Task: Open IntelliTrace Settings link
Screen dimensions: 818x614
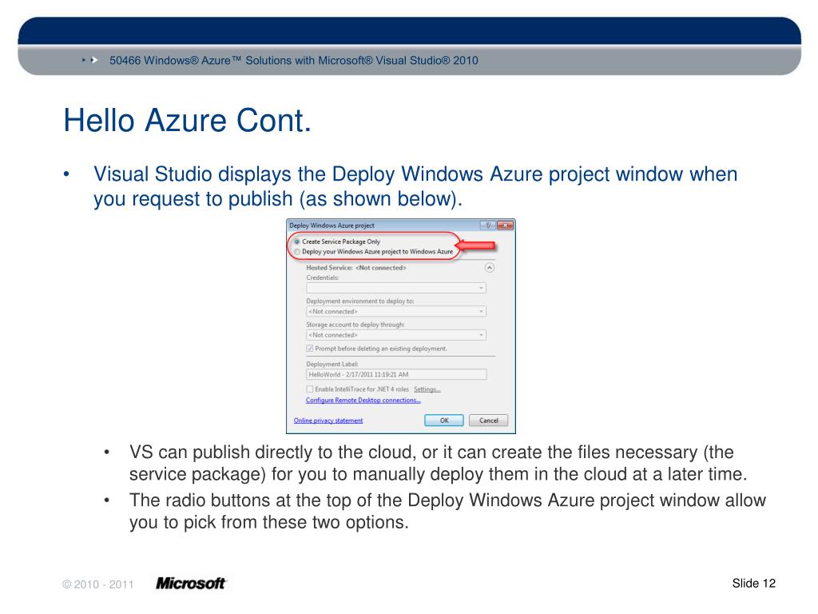Action: click(427, 389)
